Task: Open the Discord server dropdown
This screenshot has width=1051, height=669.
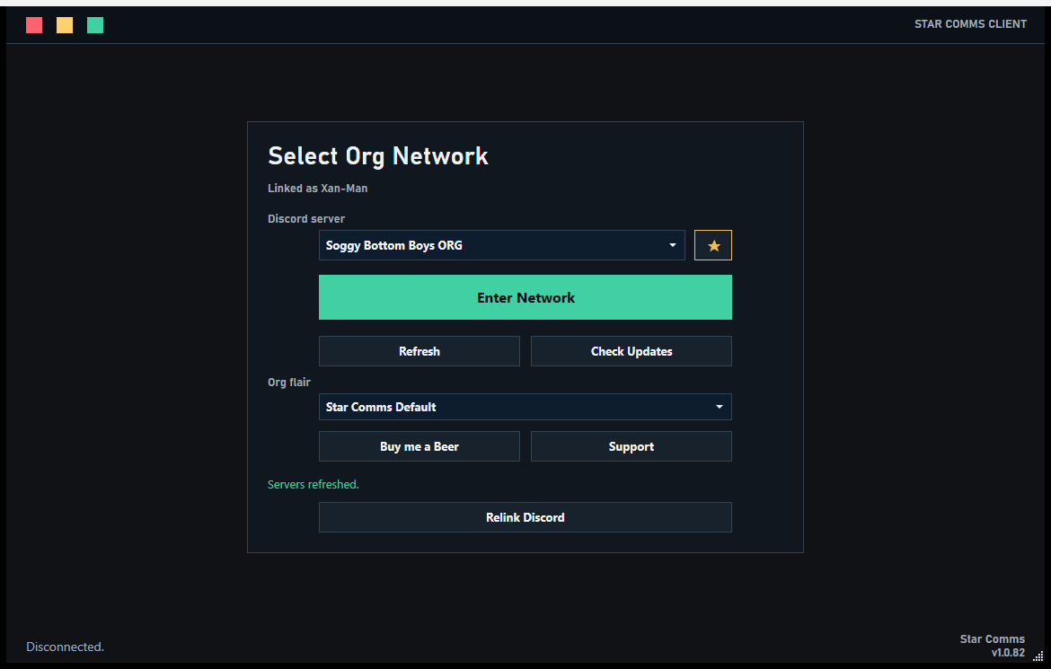Action: click(x=501, y=245)
